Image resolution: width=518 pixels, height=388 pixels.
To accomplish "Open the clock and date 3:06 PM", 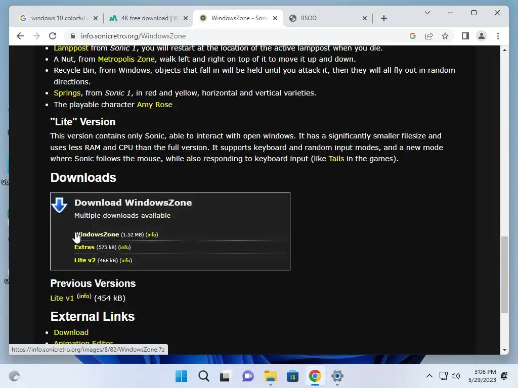I will coord(482,376).
